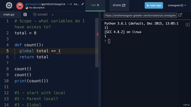Open the aneagoie account dropdown
The image size is (191, 107).
(x=177, y=5)
